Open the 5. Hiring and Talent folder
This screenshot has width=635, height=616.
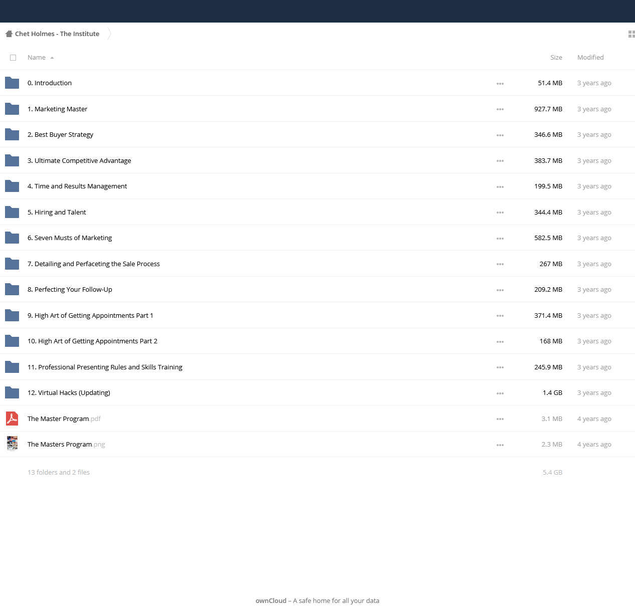[57, 213]
